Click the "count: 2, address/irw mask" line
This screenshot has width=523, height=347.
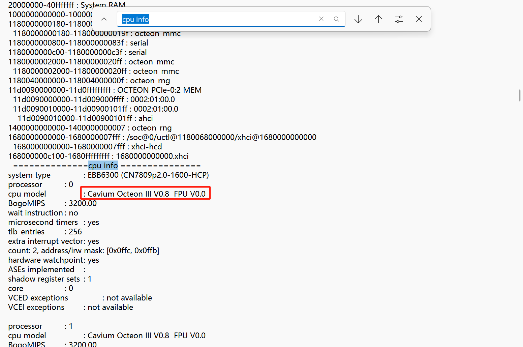tap(84, 251)
